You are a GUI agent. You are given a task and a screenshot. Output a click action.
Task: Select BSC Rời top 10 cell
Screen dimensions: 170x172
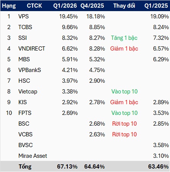[x=124, y=124]
